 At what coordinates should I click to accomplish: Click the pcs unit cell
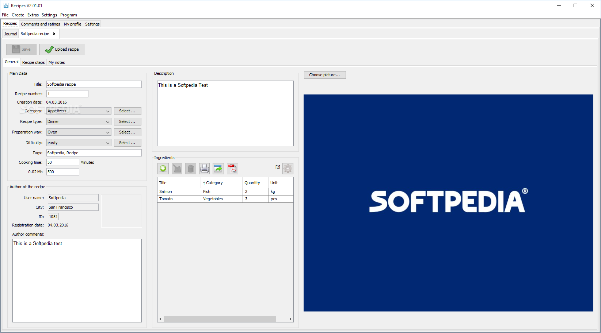(281, 199)
